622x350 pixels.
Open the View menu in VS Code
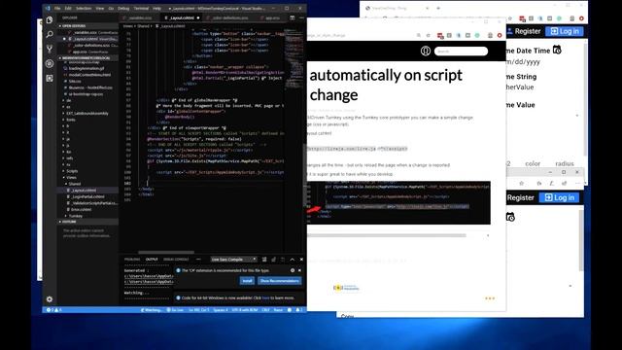(x=100, y=9)
